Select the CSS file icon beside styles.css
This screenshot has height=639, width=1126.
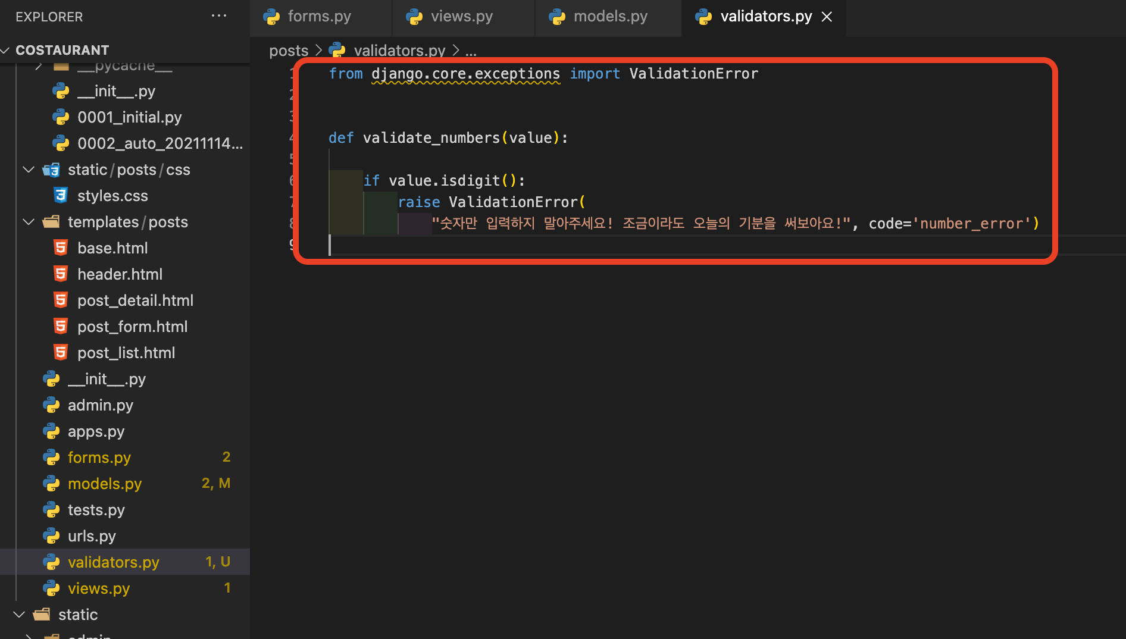click(x=60, y=195)
